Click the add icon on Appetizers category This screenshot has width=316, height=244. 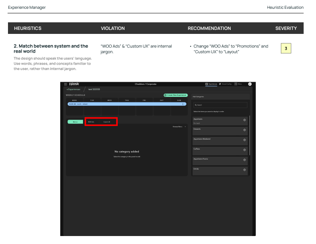point(245,120)
